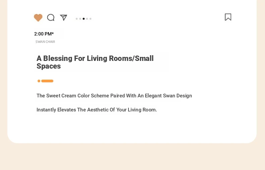Click the beige background below the card
Screen dimensions: 265x170
click(x=132, y=157)
